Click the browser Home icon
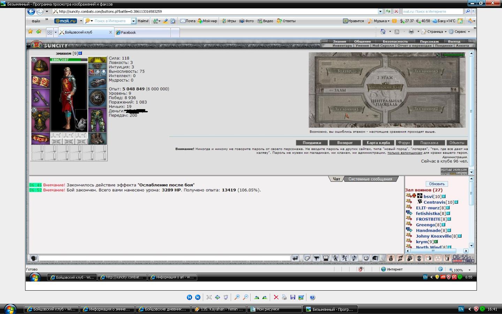 coord(383,32)
